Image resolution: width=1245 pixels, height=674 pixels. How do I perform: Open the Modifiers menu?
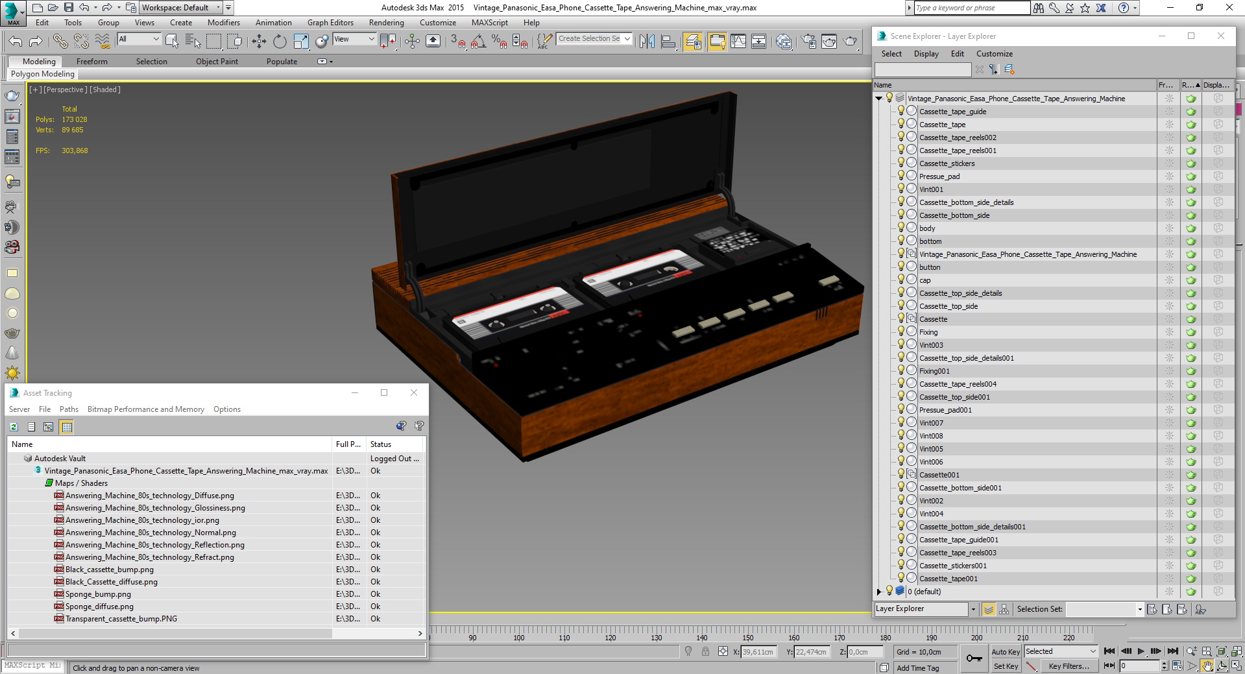coord(224,23)
